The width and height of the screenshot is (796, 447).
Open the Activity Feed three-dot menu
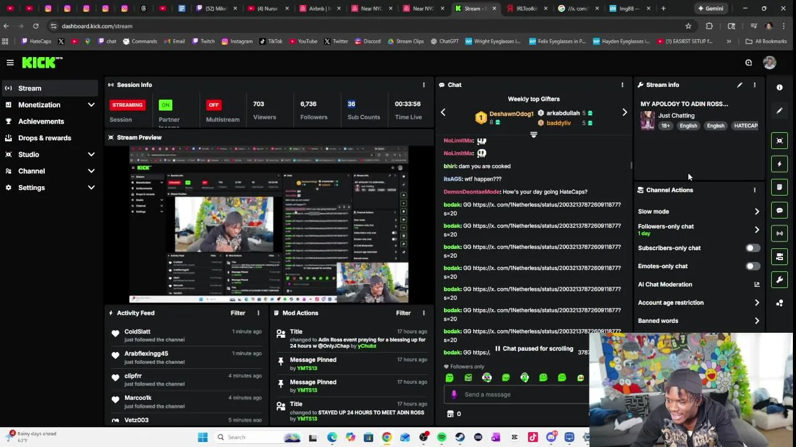pyautogui.click(x=258, y=313)
